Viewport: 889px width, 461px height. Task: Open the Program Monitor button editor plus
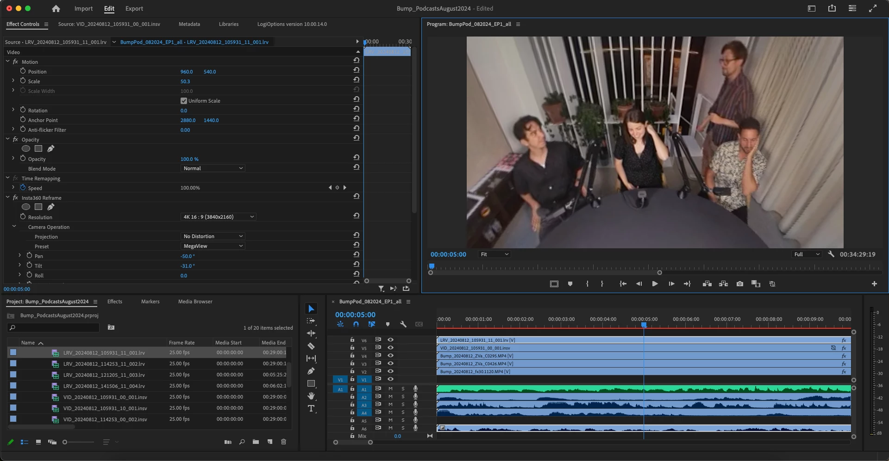874,284
